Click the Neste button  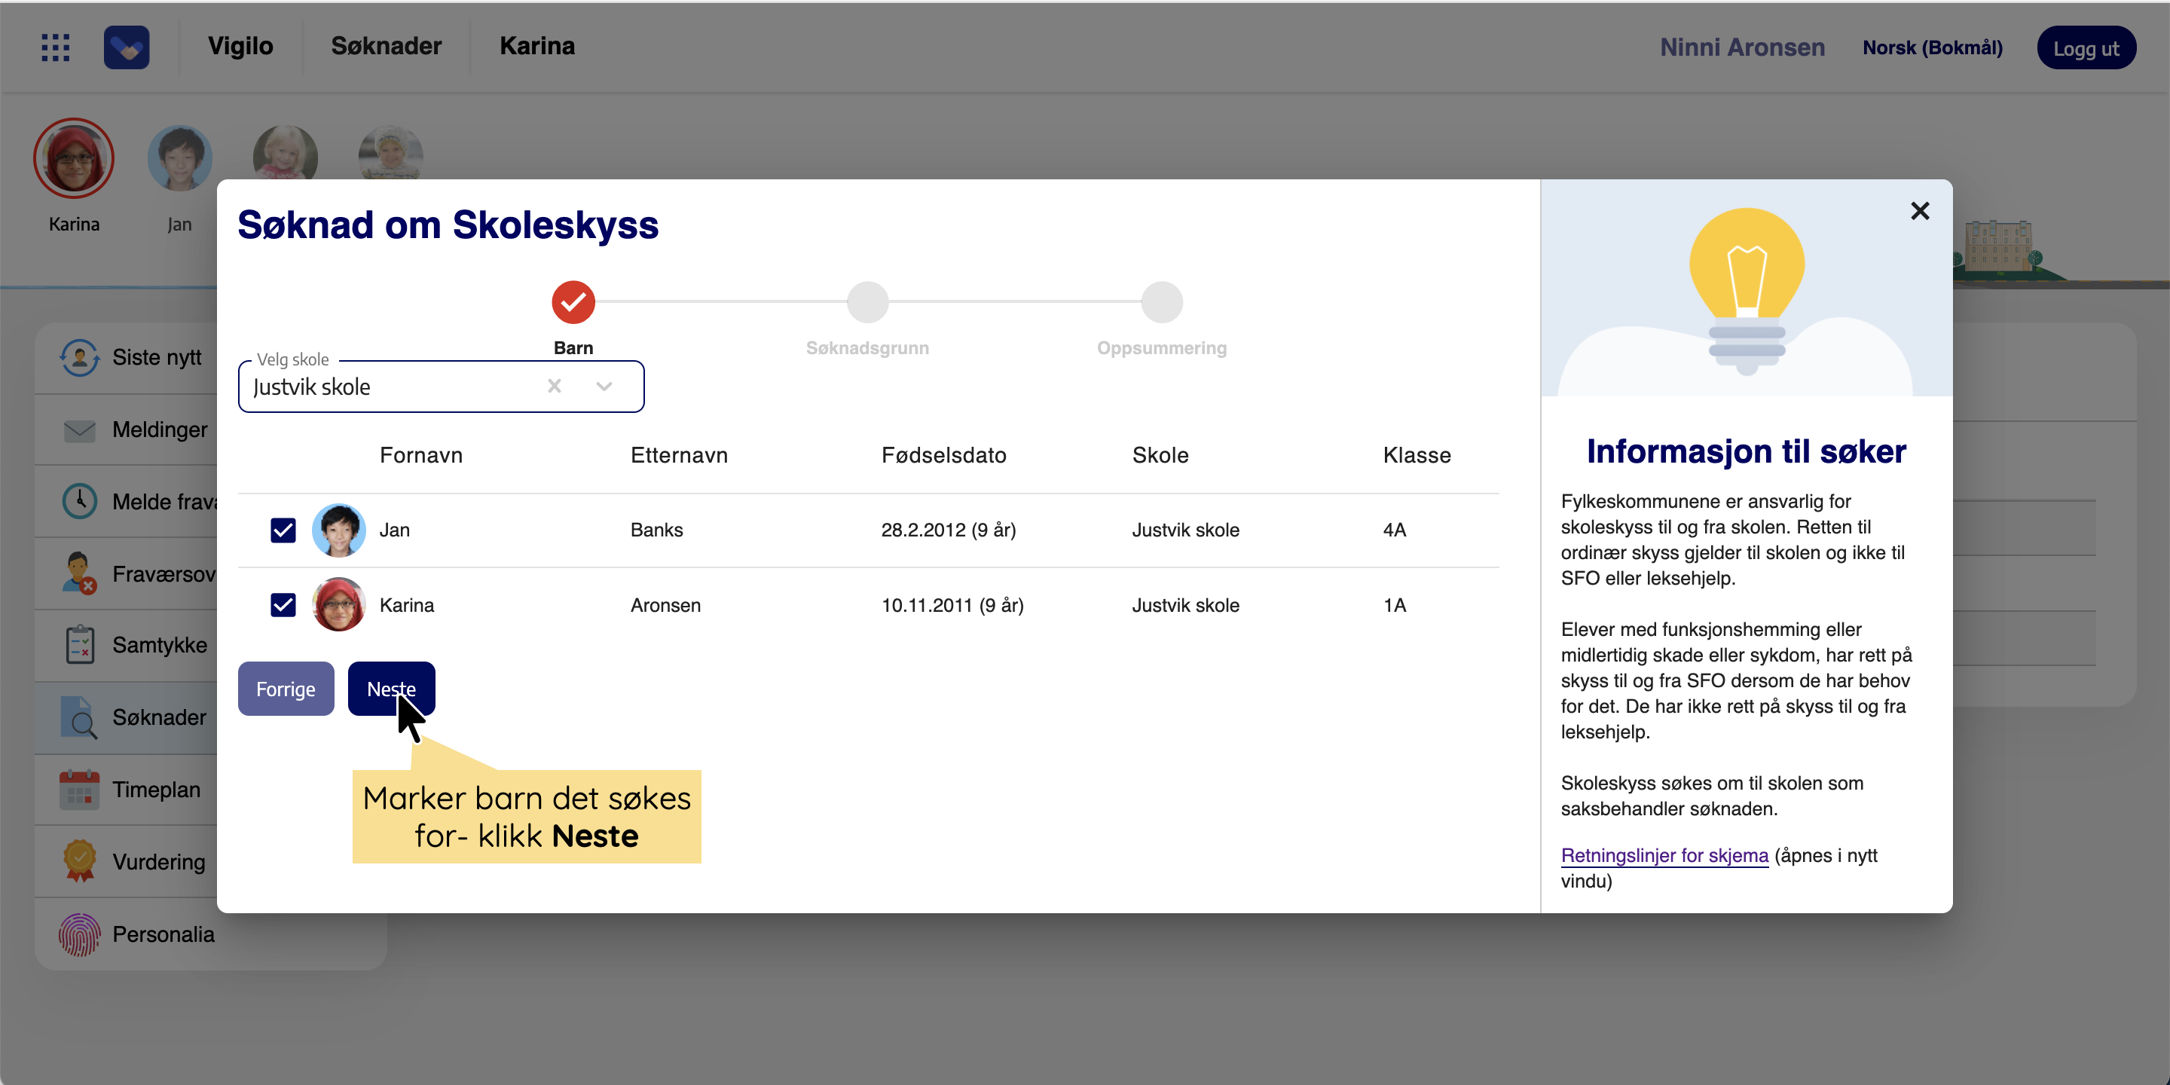click(x=391, y=689)
